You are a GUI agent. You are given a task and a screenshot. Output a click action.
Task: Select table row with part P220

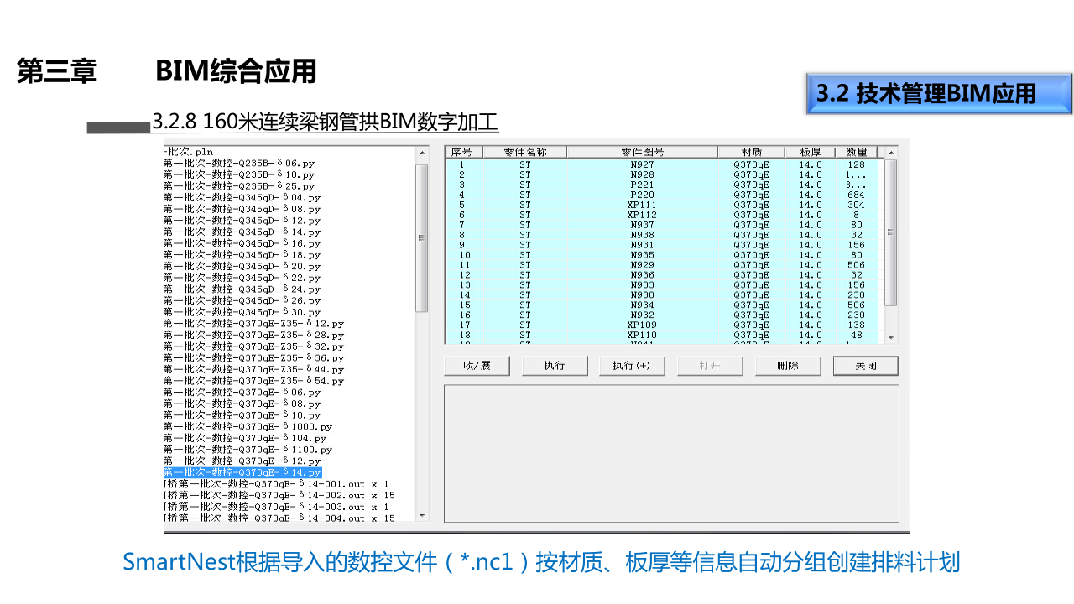pos(661,195)
